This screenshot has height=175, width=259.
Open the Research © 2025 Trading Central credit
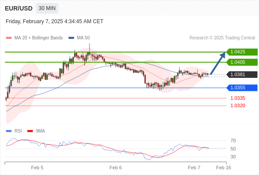click(x=222, y=38)
